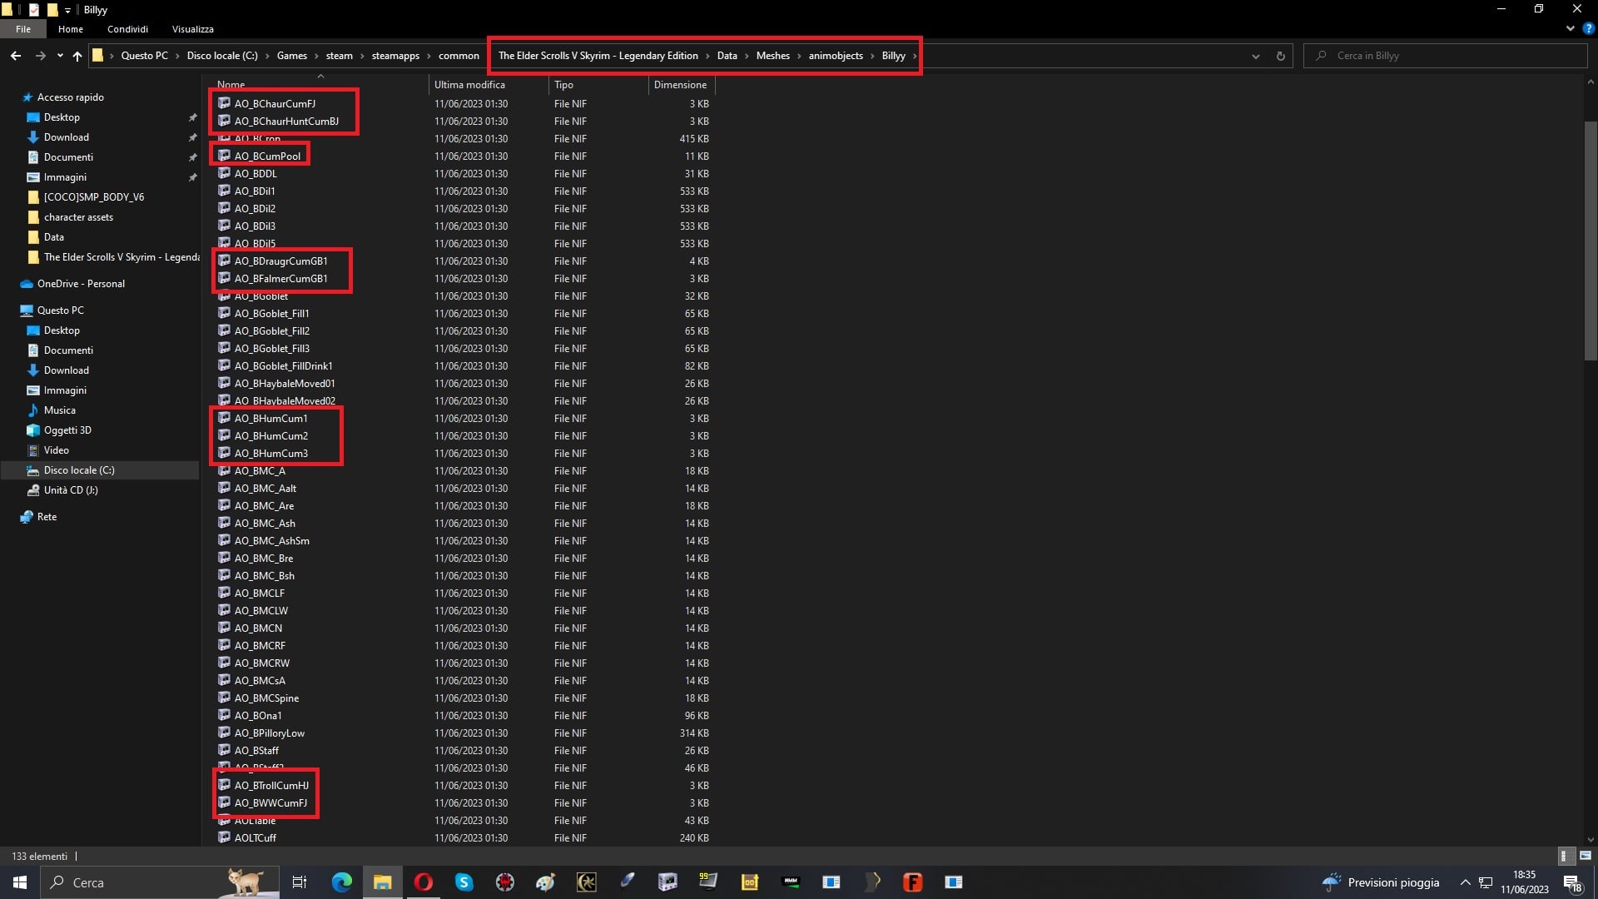Sort by Dimensione column header
Viewport: 1598px width, 899px height.
tap(682, 84)
